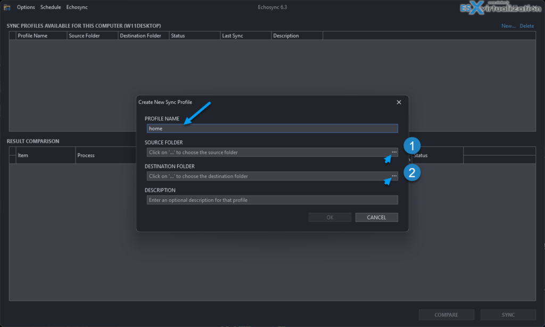
Task: Click the optional Description field
Action: click(x=272, y=200)
